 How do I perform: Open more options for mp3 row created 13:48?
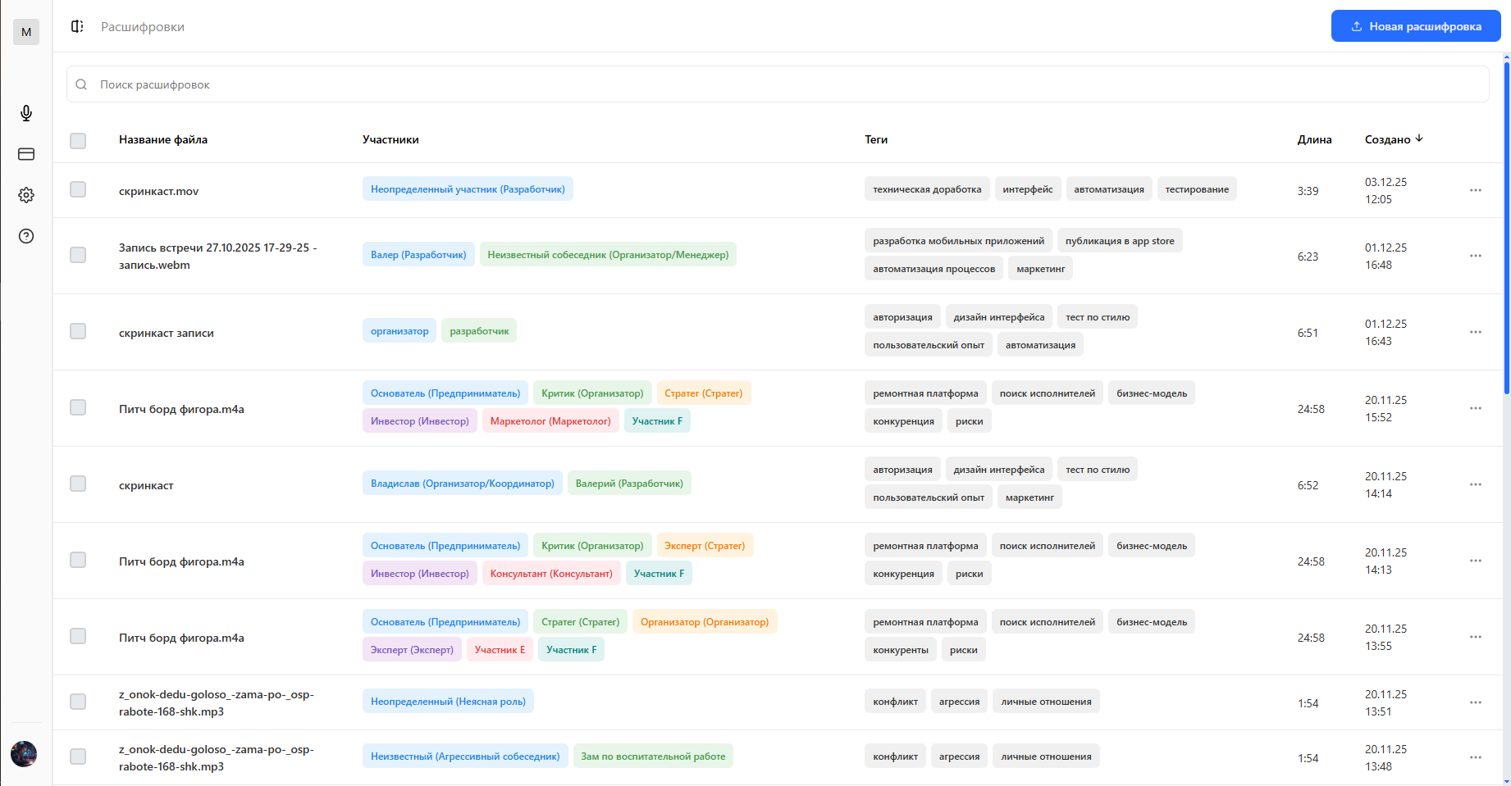(x=1476, y=757)
